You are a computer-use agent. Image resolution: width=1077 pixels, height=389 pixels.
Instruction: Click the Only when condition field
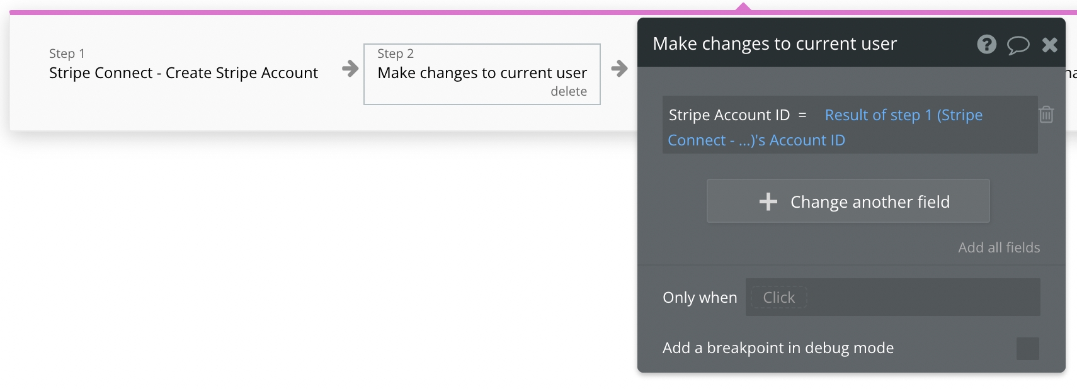click(x=892, y=297)
